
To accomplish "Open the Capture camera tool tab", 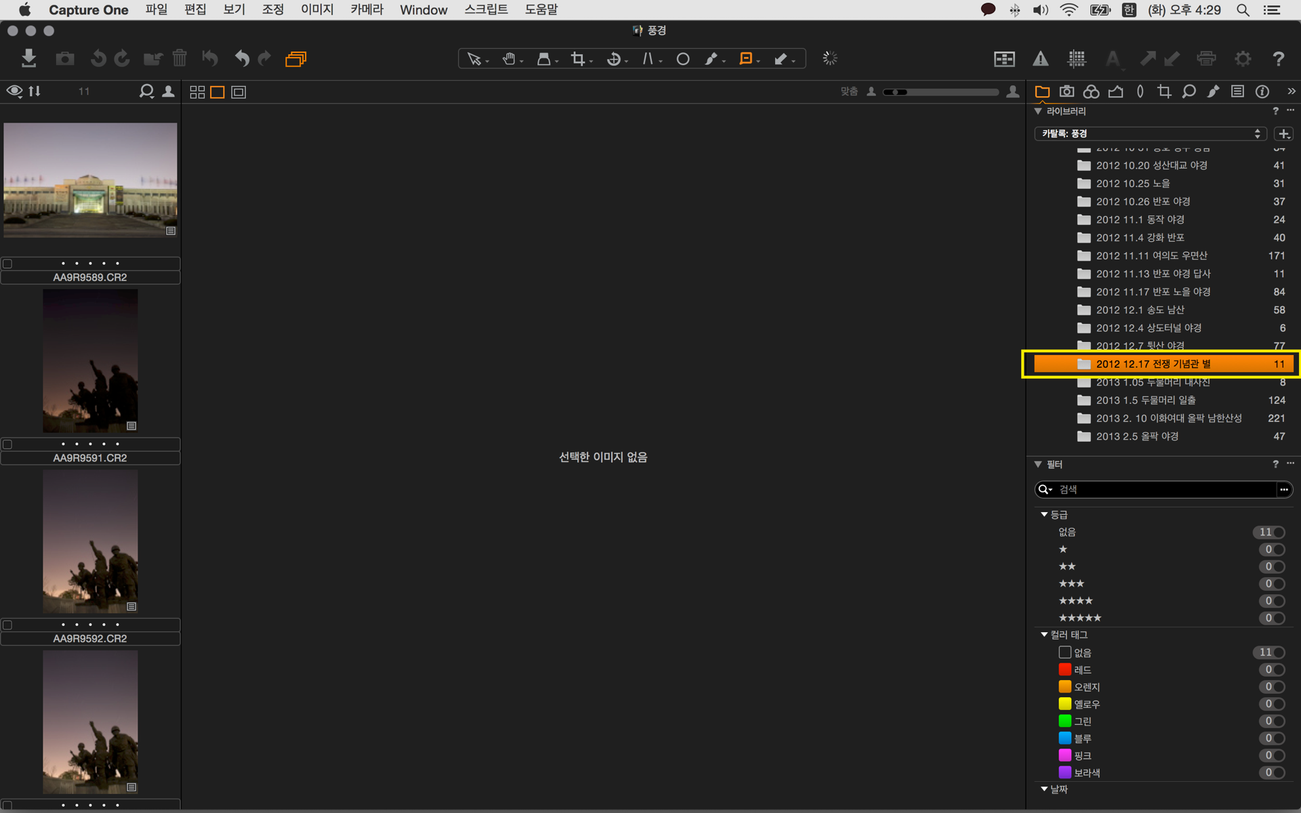I will (1067, 91).
